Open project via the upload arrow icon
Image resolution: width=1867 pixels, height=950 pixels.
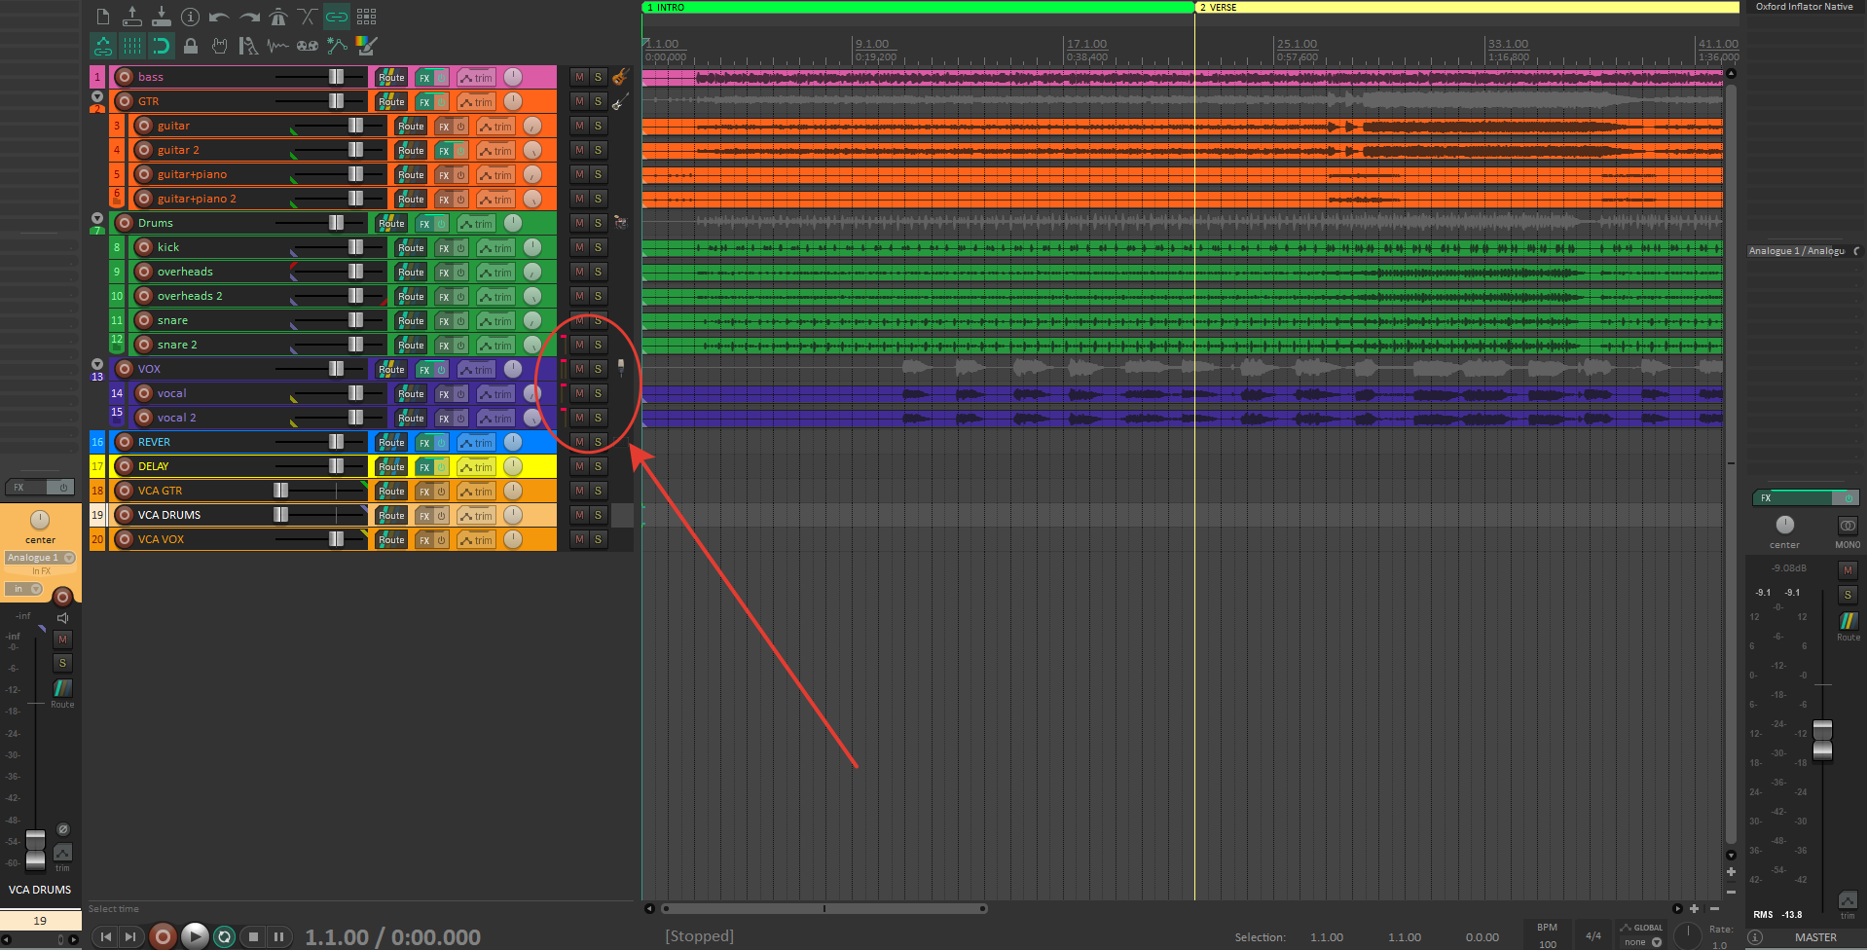(132, 17)
